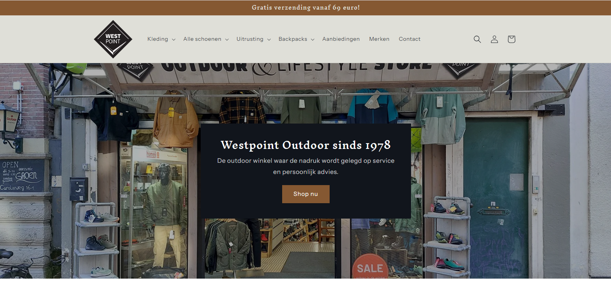Select the Backpacks menu label
Screen dimensions: 611x294
point(293,39)
